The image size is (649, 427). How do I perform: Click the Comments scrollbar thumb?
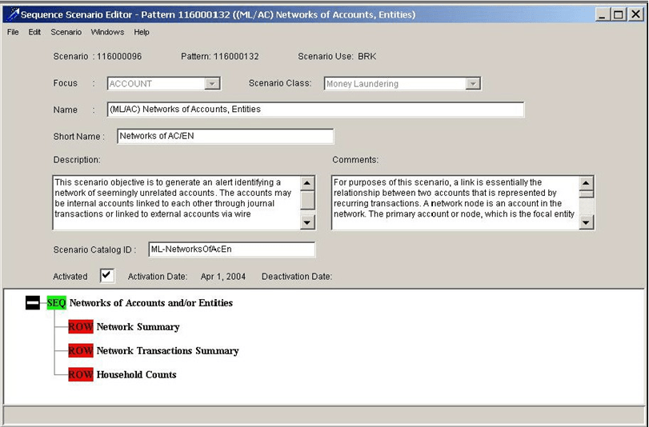(586, 194)
